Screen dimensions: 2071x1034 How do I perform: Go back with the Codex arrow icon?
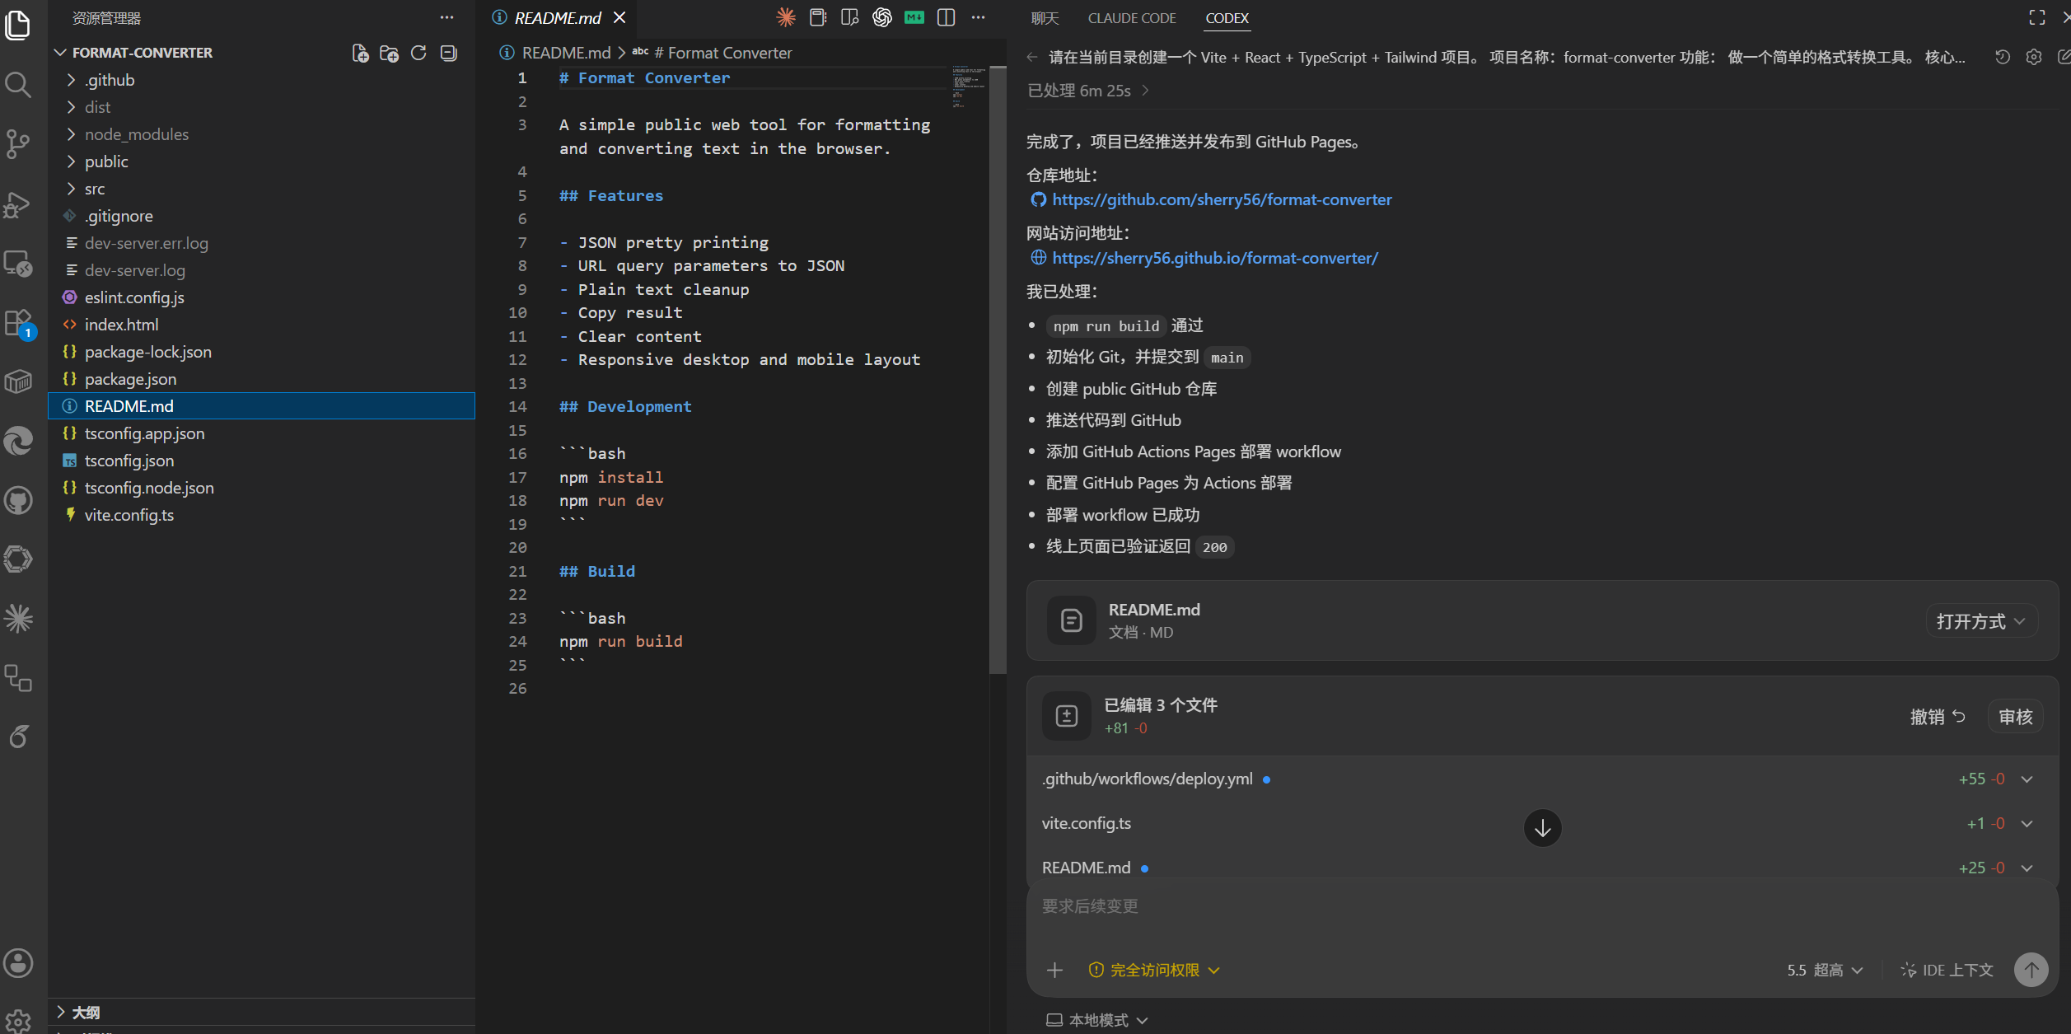1032,57
